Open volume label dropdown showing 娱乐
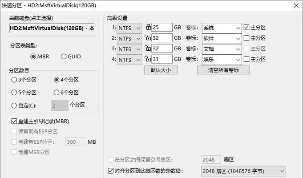The width and height of the screenshot is (303, 178). coord(222,60)
